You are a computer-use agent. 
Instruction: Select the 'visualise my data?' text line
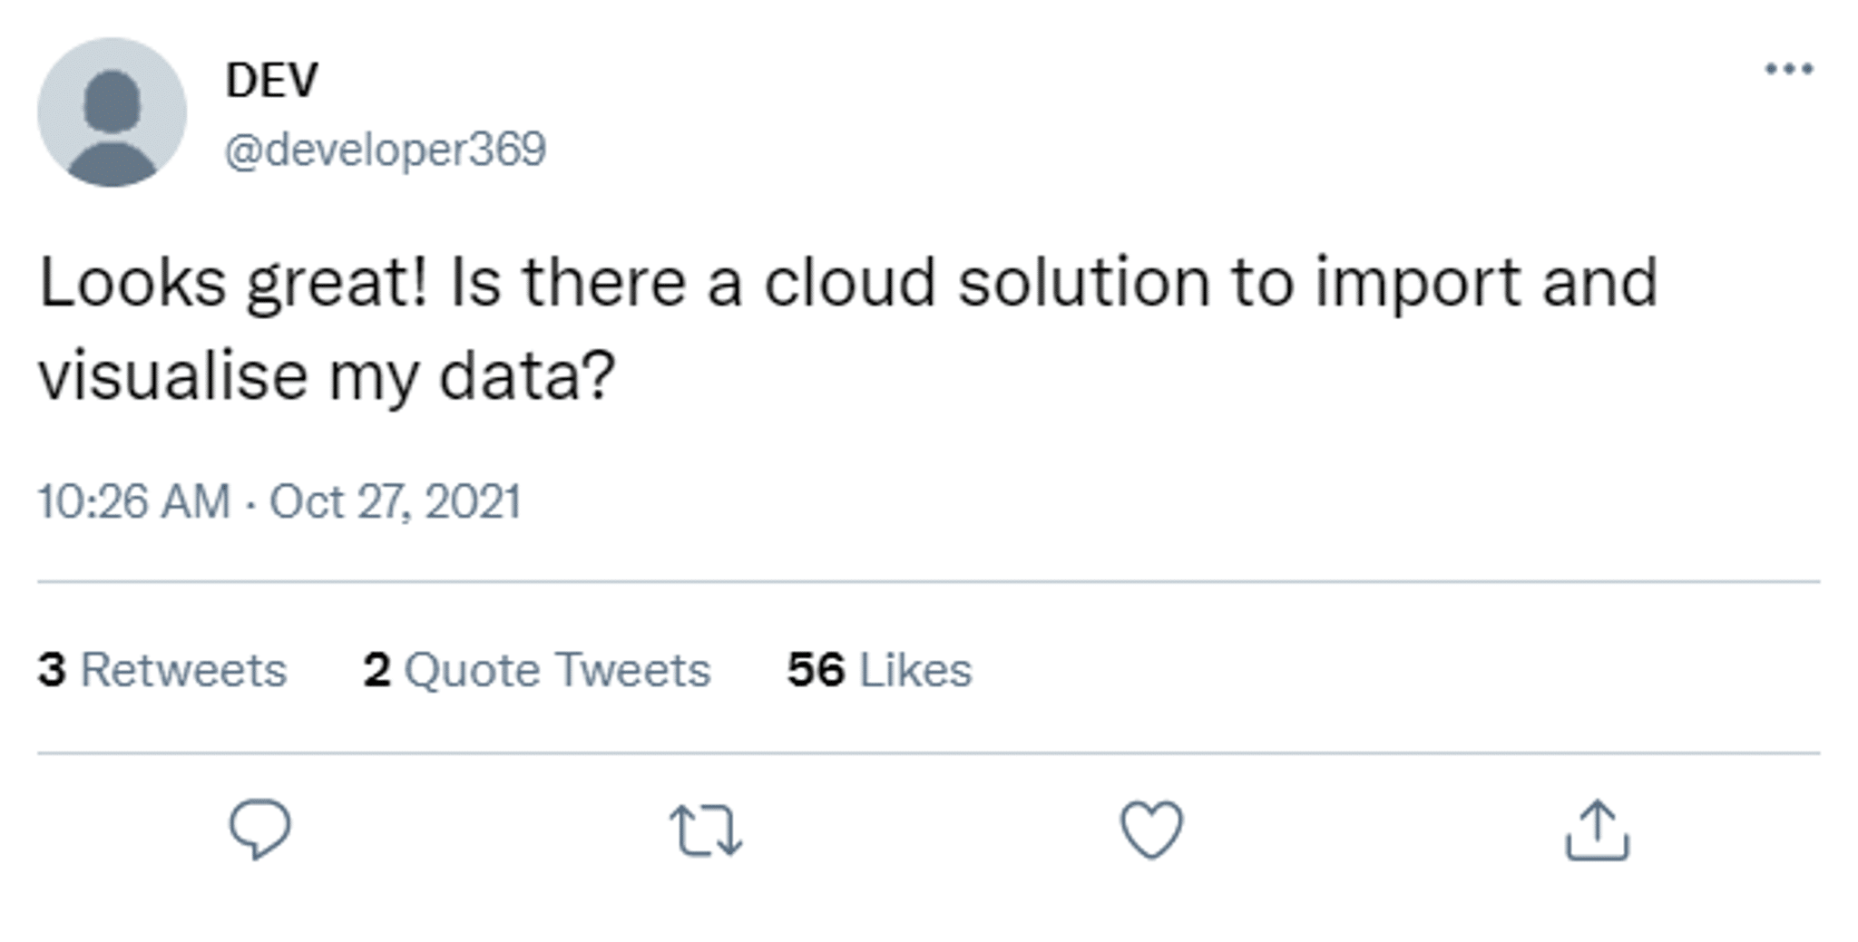pyautogui.click(x=327, y=376)
